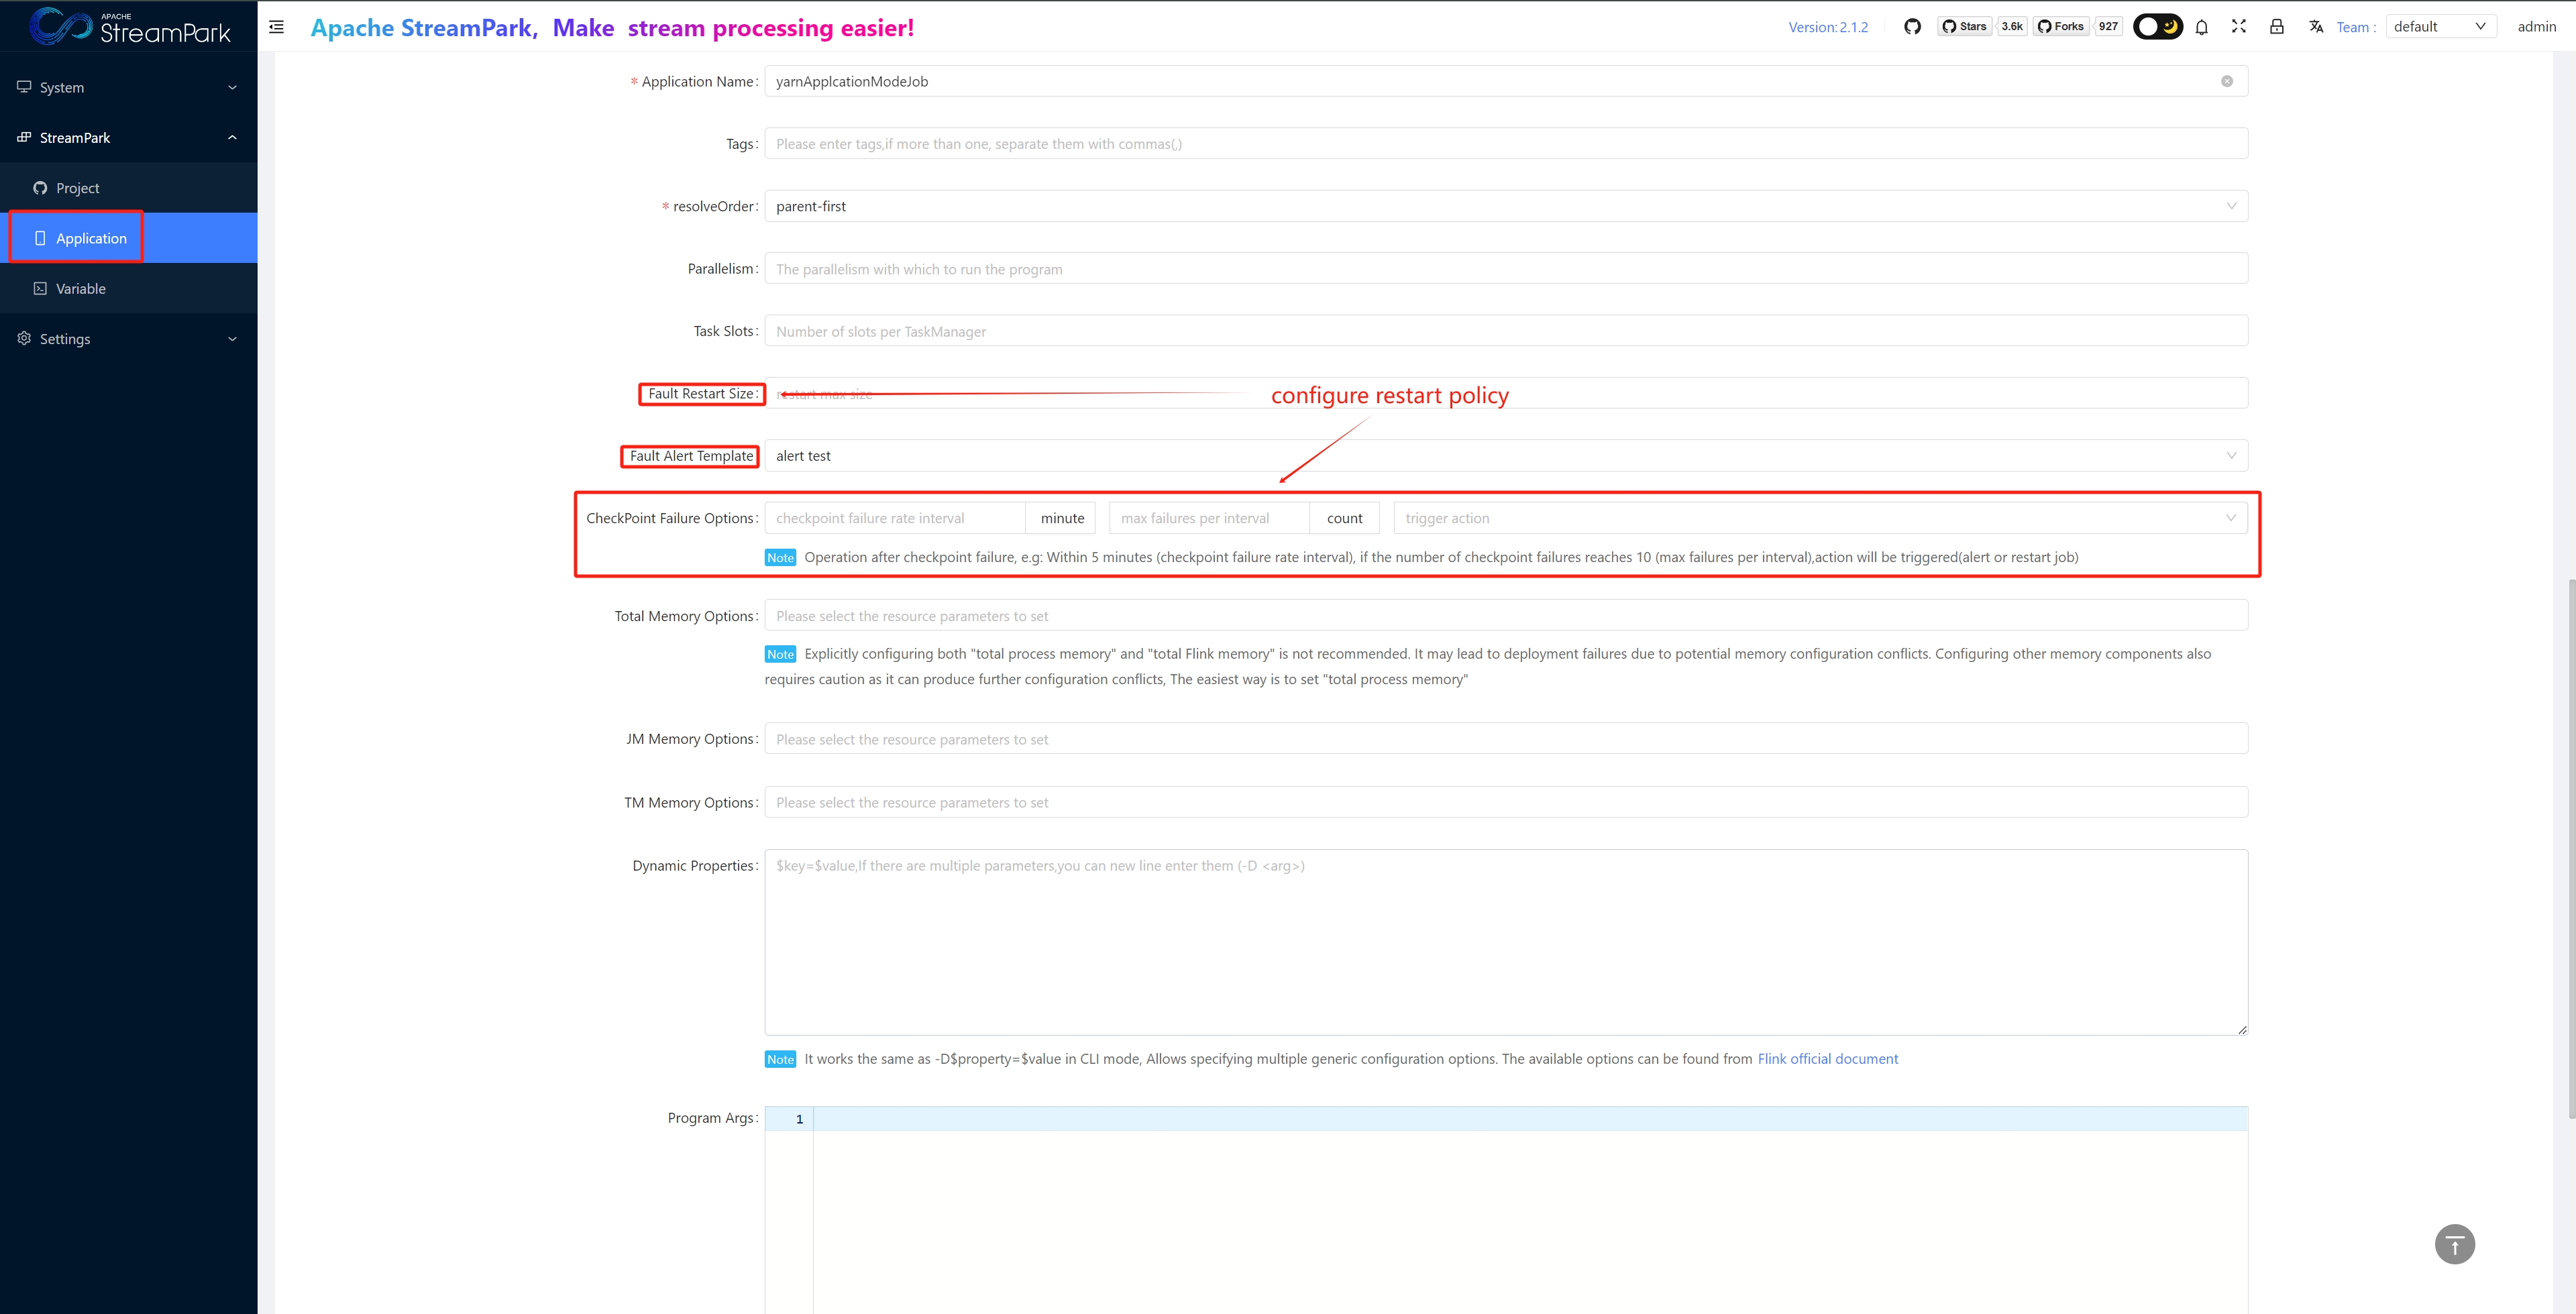Viewport: 2576px width, 1314px height.
Task: Expand the System menu
Action: (x=128, y=88)
